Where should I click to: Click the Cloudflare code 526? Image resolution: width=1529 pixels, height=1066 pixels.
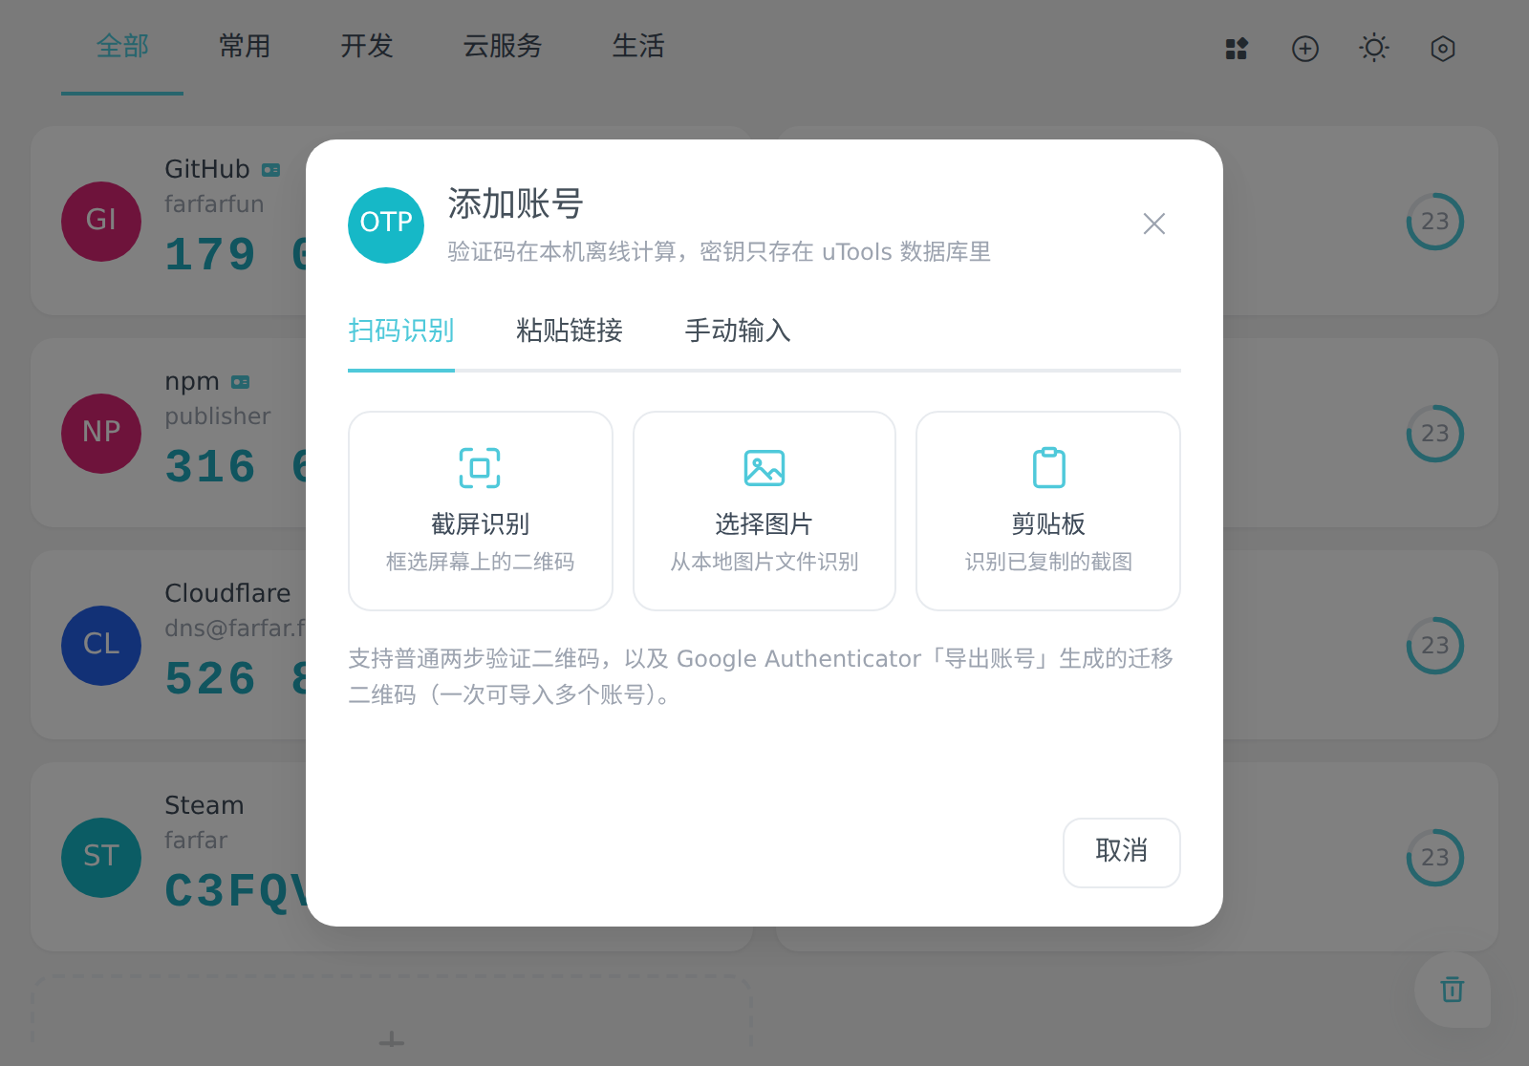pyautogui.click(x=210, y=679)
